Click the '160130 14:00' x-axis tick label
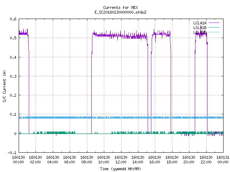Screen dimensions: 230x172 point(138,160)
